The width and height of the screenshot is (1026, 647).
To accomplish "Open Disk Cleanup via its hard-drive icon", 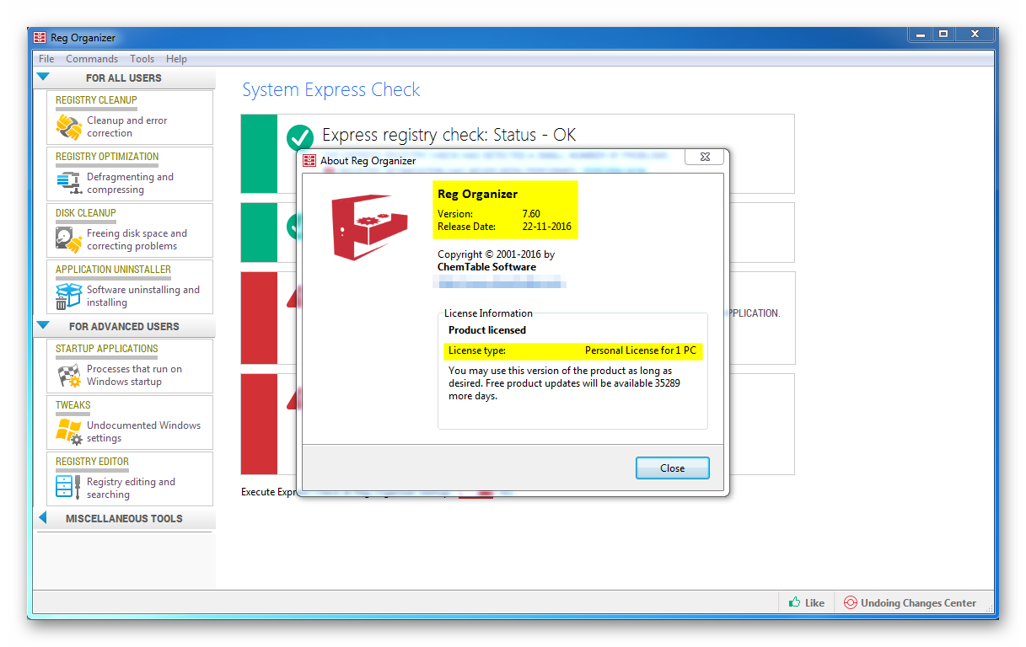I will (68, 239).
